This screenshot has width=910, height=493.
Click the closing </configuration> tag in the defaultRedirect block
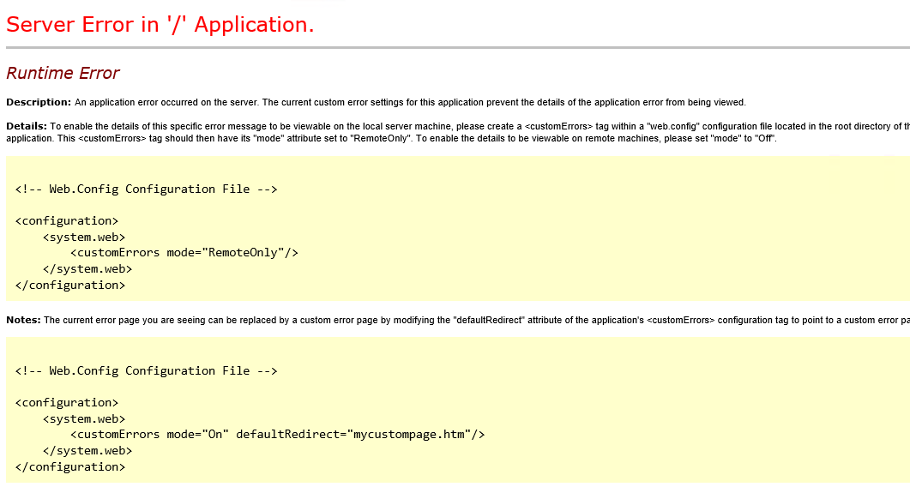(x=70, y=467)
